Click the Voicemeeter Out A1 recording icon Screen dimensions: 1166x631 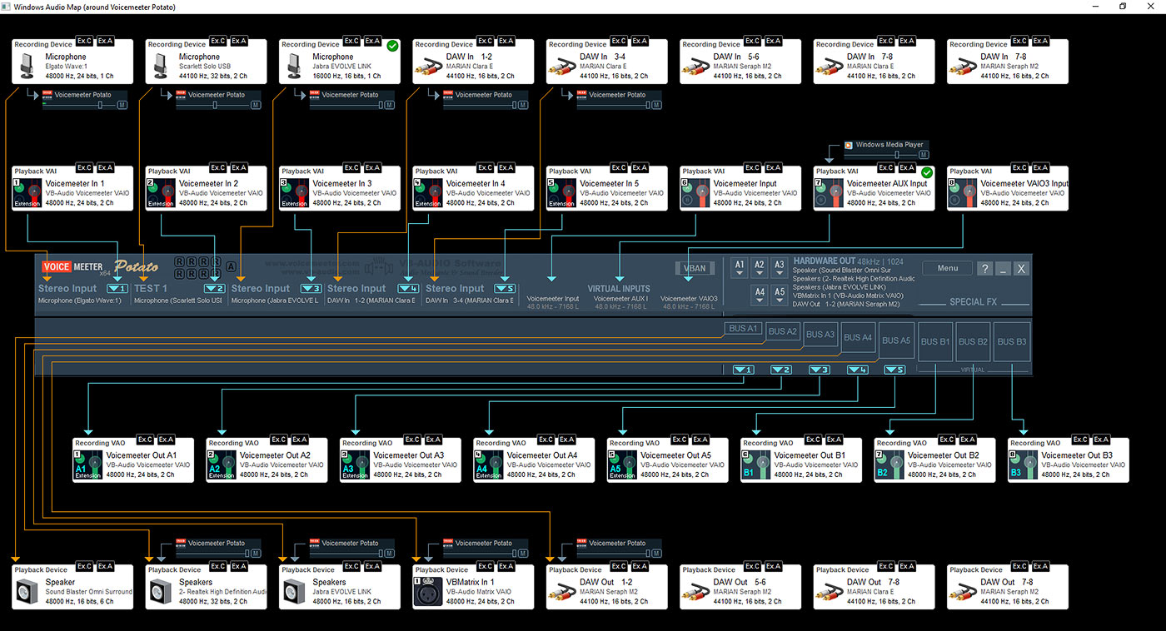(88, 465)
